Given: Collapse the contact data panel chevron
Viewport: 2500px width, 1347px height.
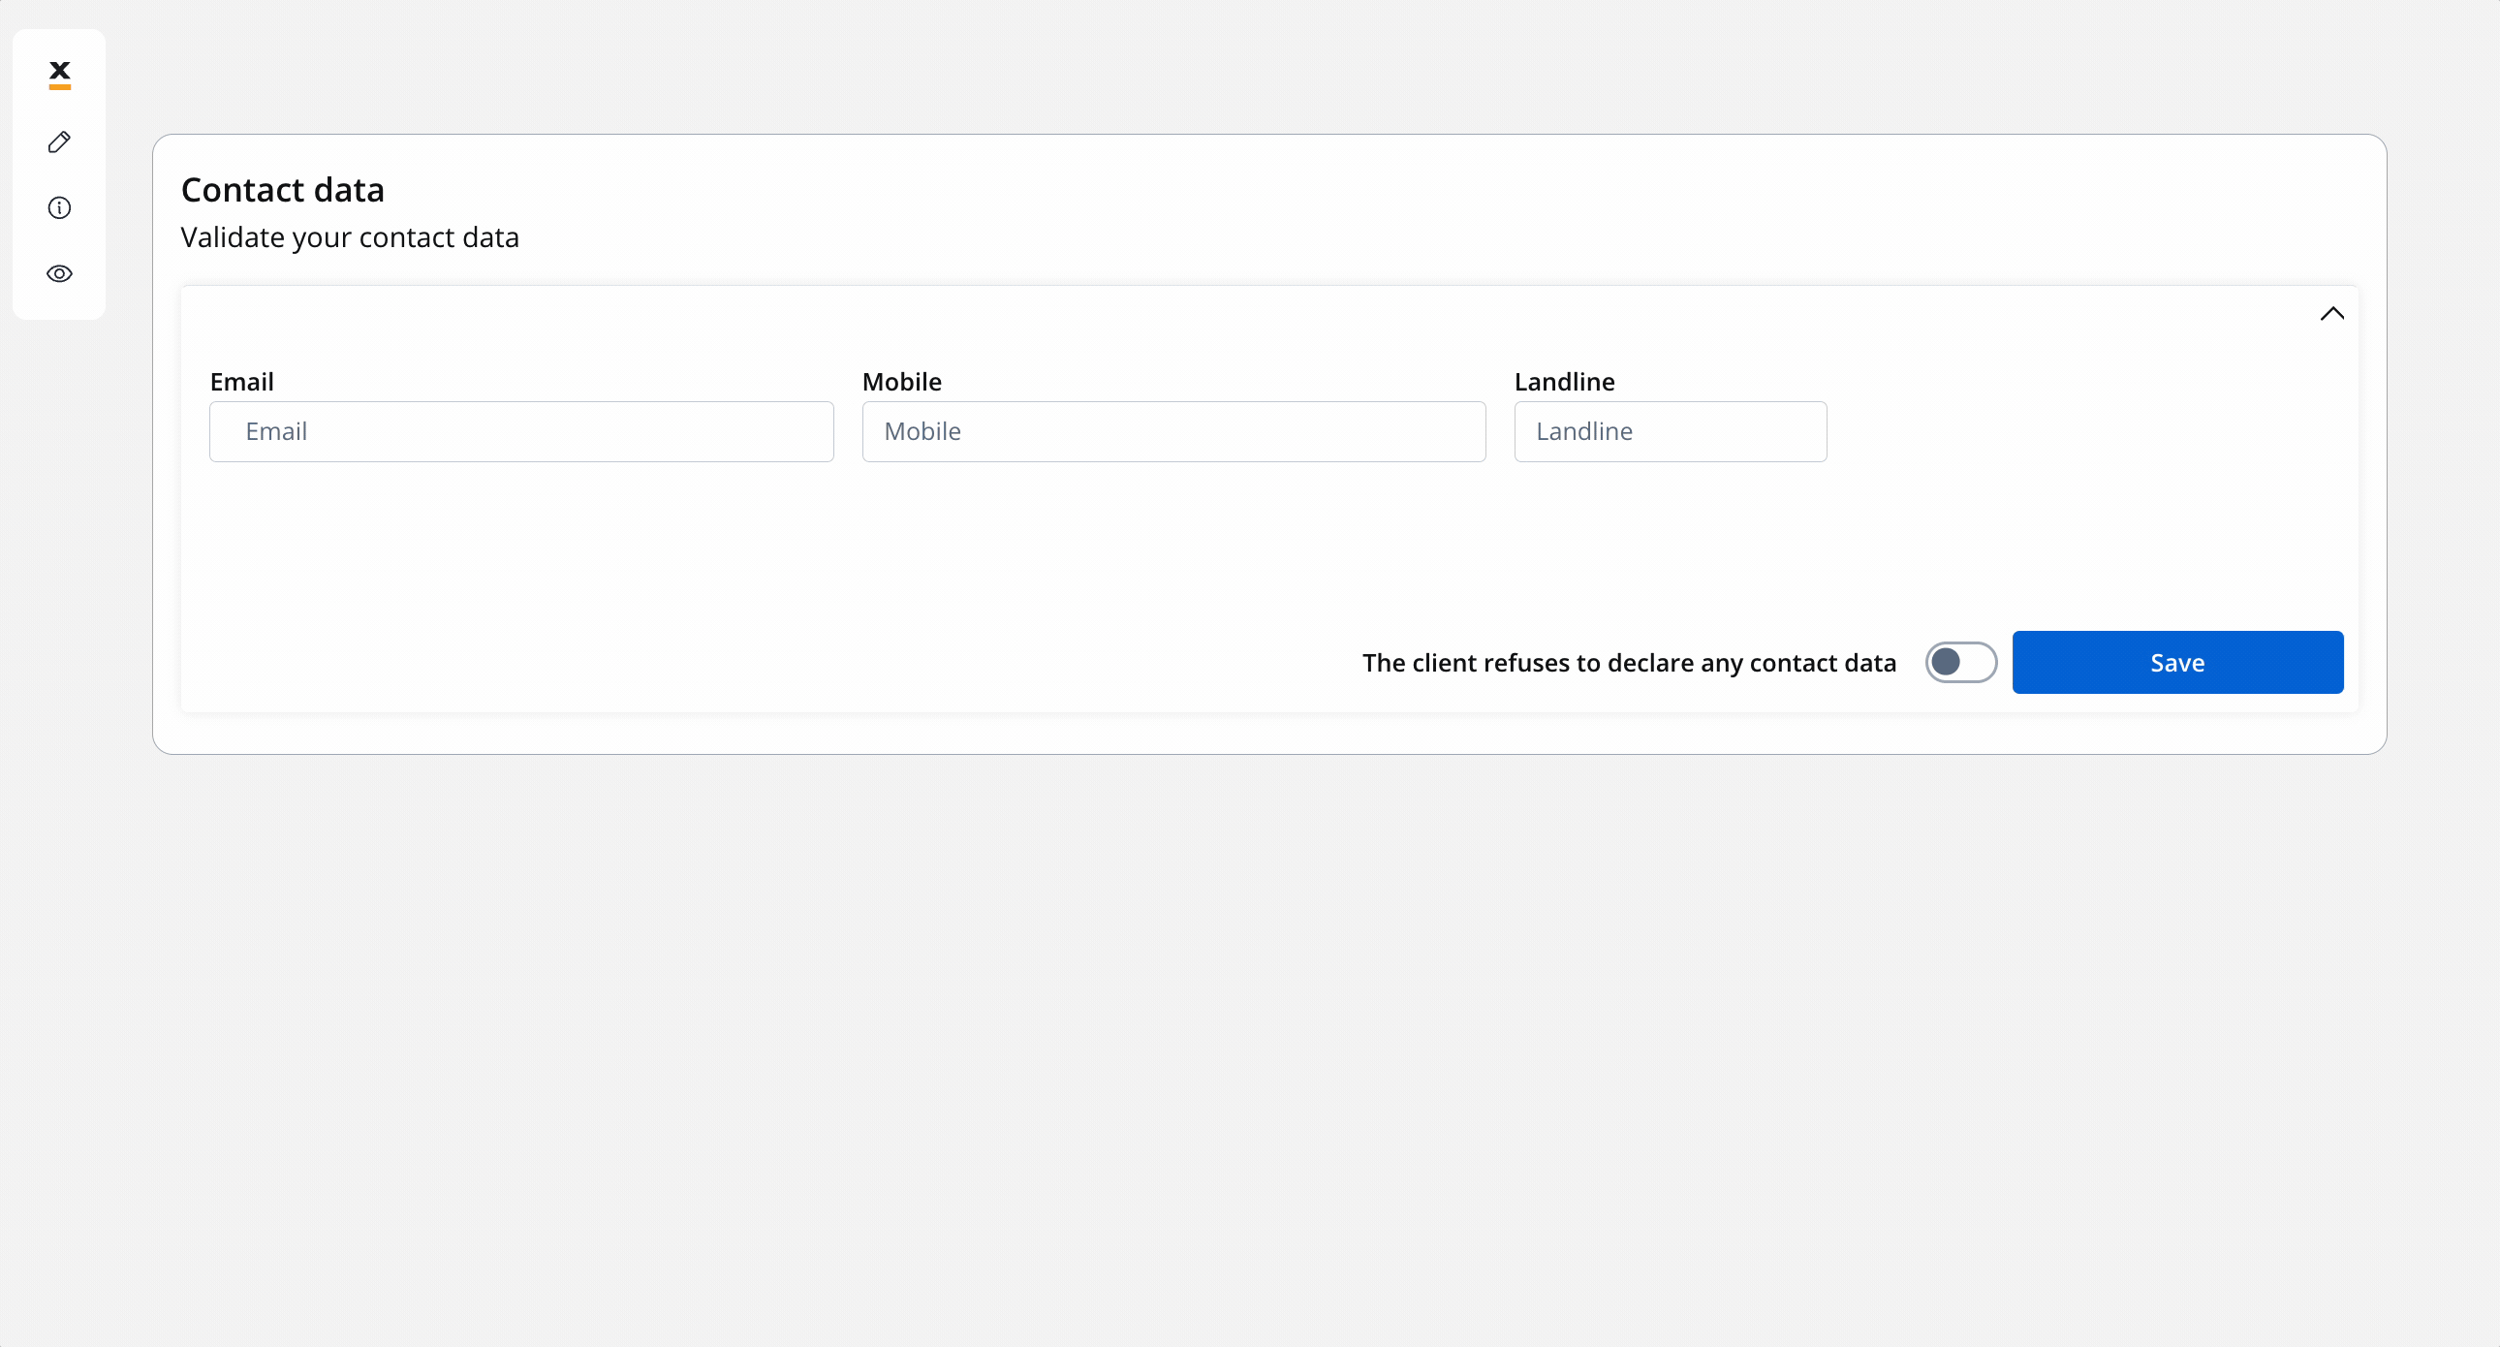Looking at the screenshot, I should pyautogui.click(x=2331, y=313).
